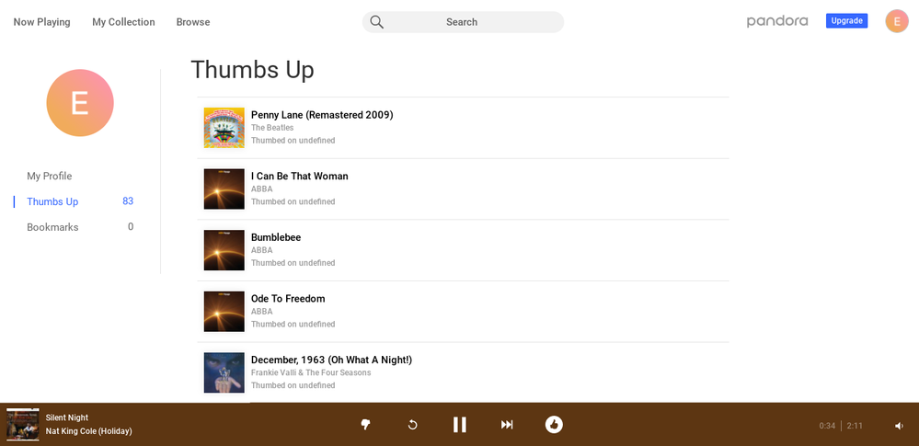The height and width of the screenshot is (446, 919).
Task: Click the Pandora logo
Action: [x=776, y=21]
